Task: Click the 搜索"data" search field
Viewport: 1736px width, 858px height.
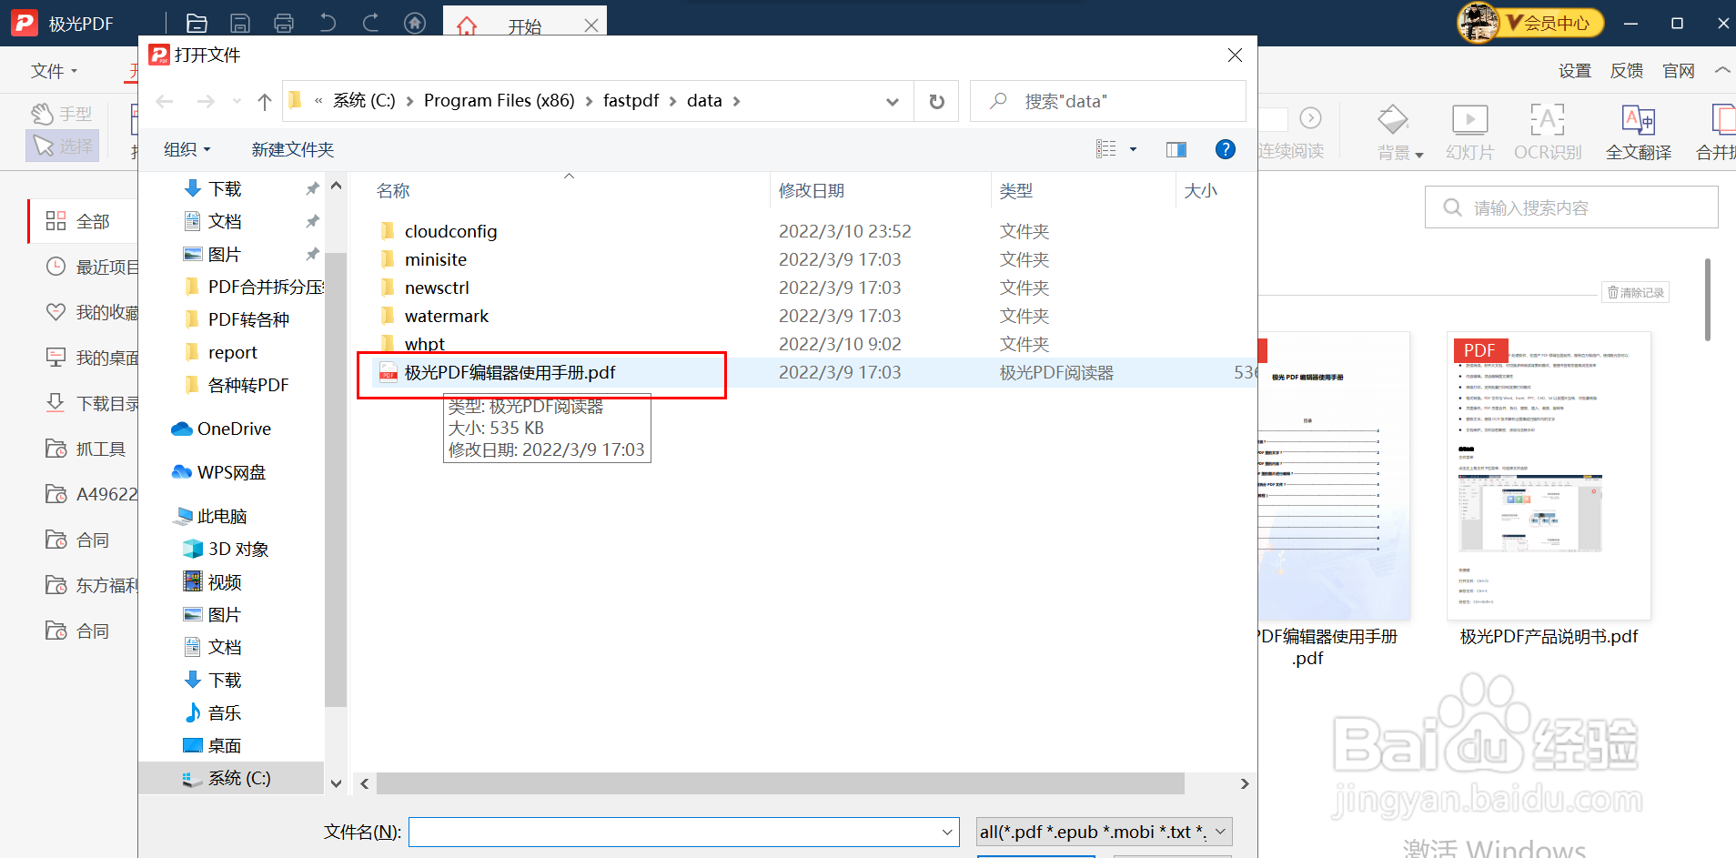Action: [x=1107, y=101]
